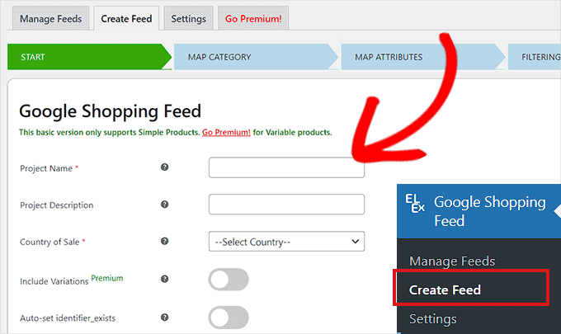Click the Go Premium! link in notice
The height and width of the screenshot is (334, 561).
click(x=226, y=132)
